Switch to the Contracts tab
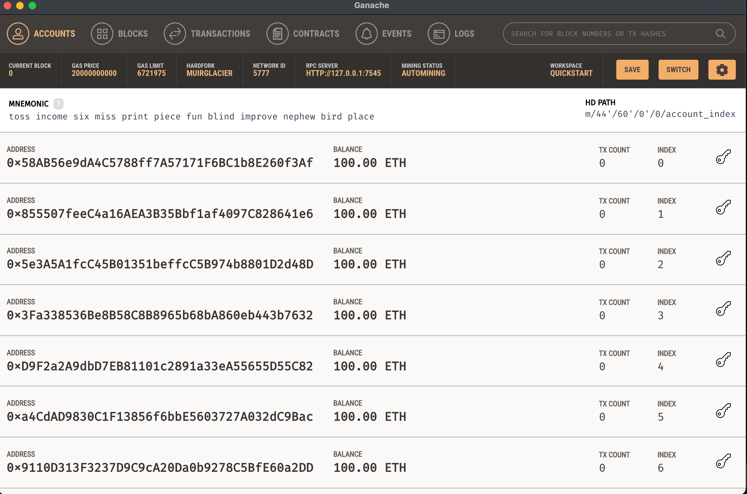Image resolution: width=747 pixels, height=494 pixels. pyautogui.click(x=317, y=34)
